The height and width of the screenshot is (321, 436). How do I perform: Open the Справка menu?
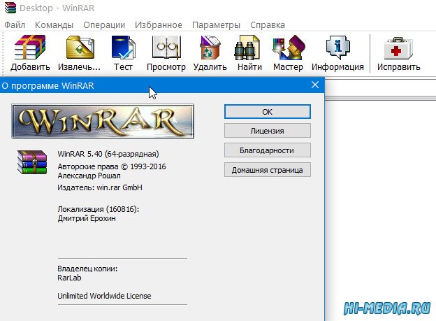(x=268, y=24)
